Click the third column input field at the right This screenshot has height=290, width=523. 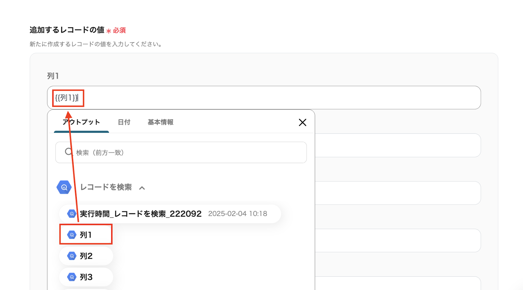tap(397, 193)
